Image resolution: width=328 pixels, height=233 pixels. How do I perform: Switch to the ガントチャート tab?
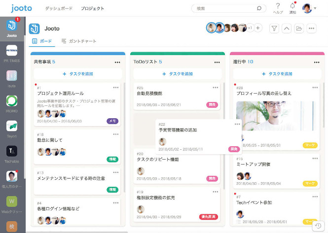(79, 41)
